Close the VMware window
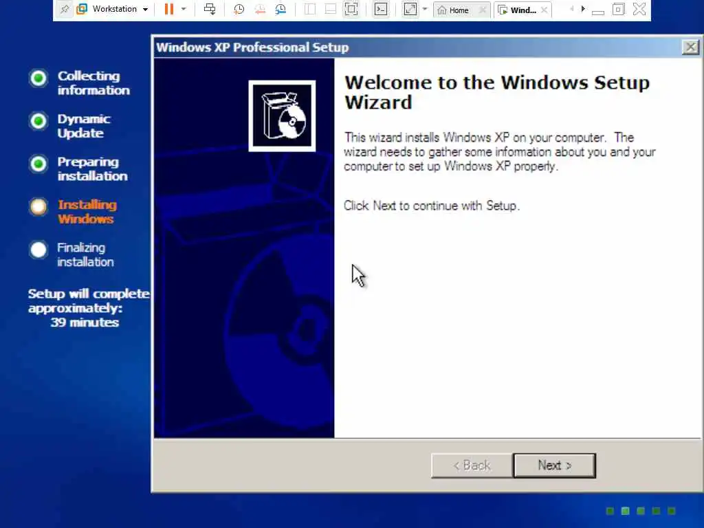704x528 pixels. pyautogui.click(x=639, y=9)
